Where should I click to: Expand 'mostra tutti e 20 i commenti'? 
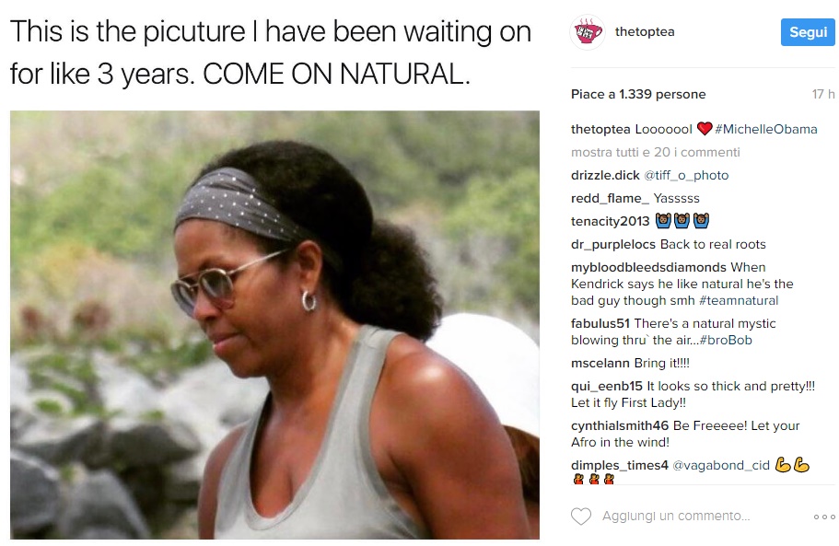pyautogui.click(x=656, y=153)
